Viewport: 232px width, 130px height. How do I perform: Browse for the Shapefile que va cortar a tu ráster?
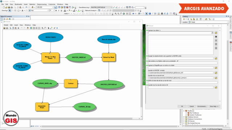pos(216,68)
